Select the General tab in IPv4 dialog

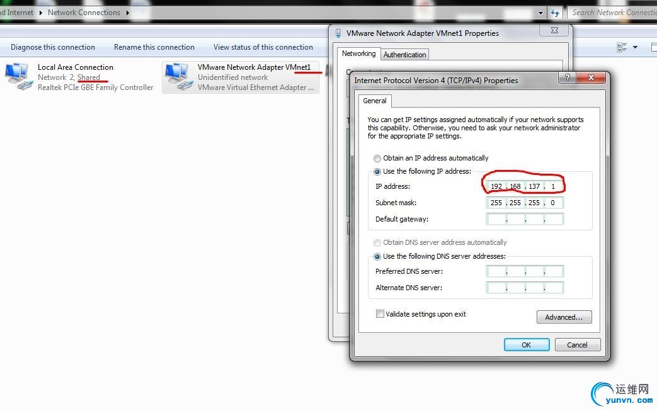pos(375,101)
